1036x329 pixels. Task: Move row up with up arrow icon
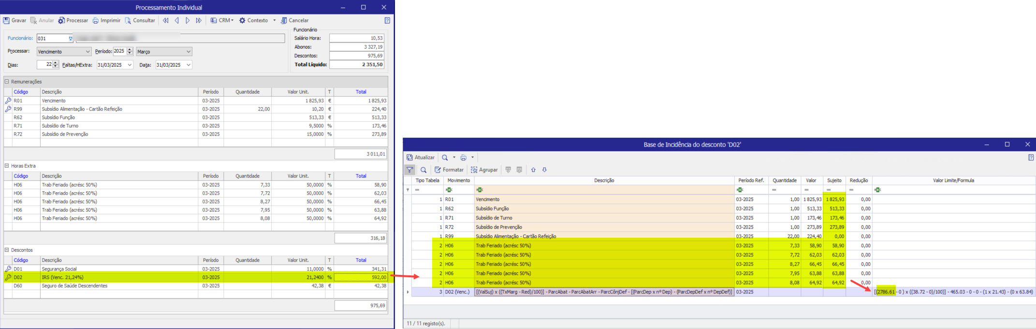(x=533, y=170)
